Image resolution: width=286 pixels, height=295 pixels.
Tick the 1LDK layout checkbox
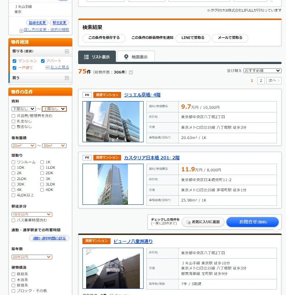click(42, 167)
